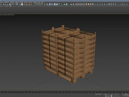
Task: Click the Align tool icon
Action: click(x=47, y=4)
